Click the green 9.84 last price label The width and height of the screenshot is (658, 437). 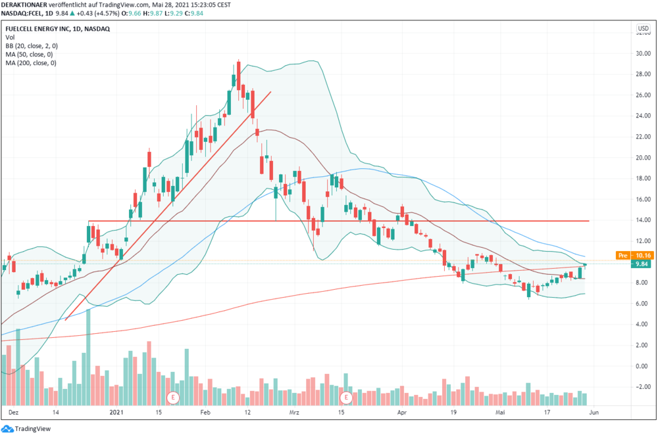(x=642, y=264)
